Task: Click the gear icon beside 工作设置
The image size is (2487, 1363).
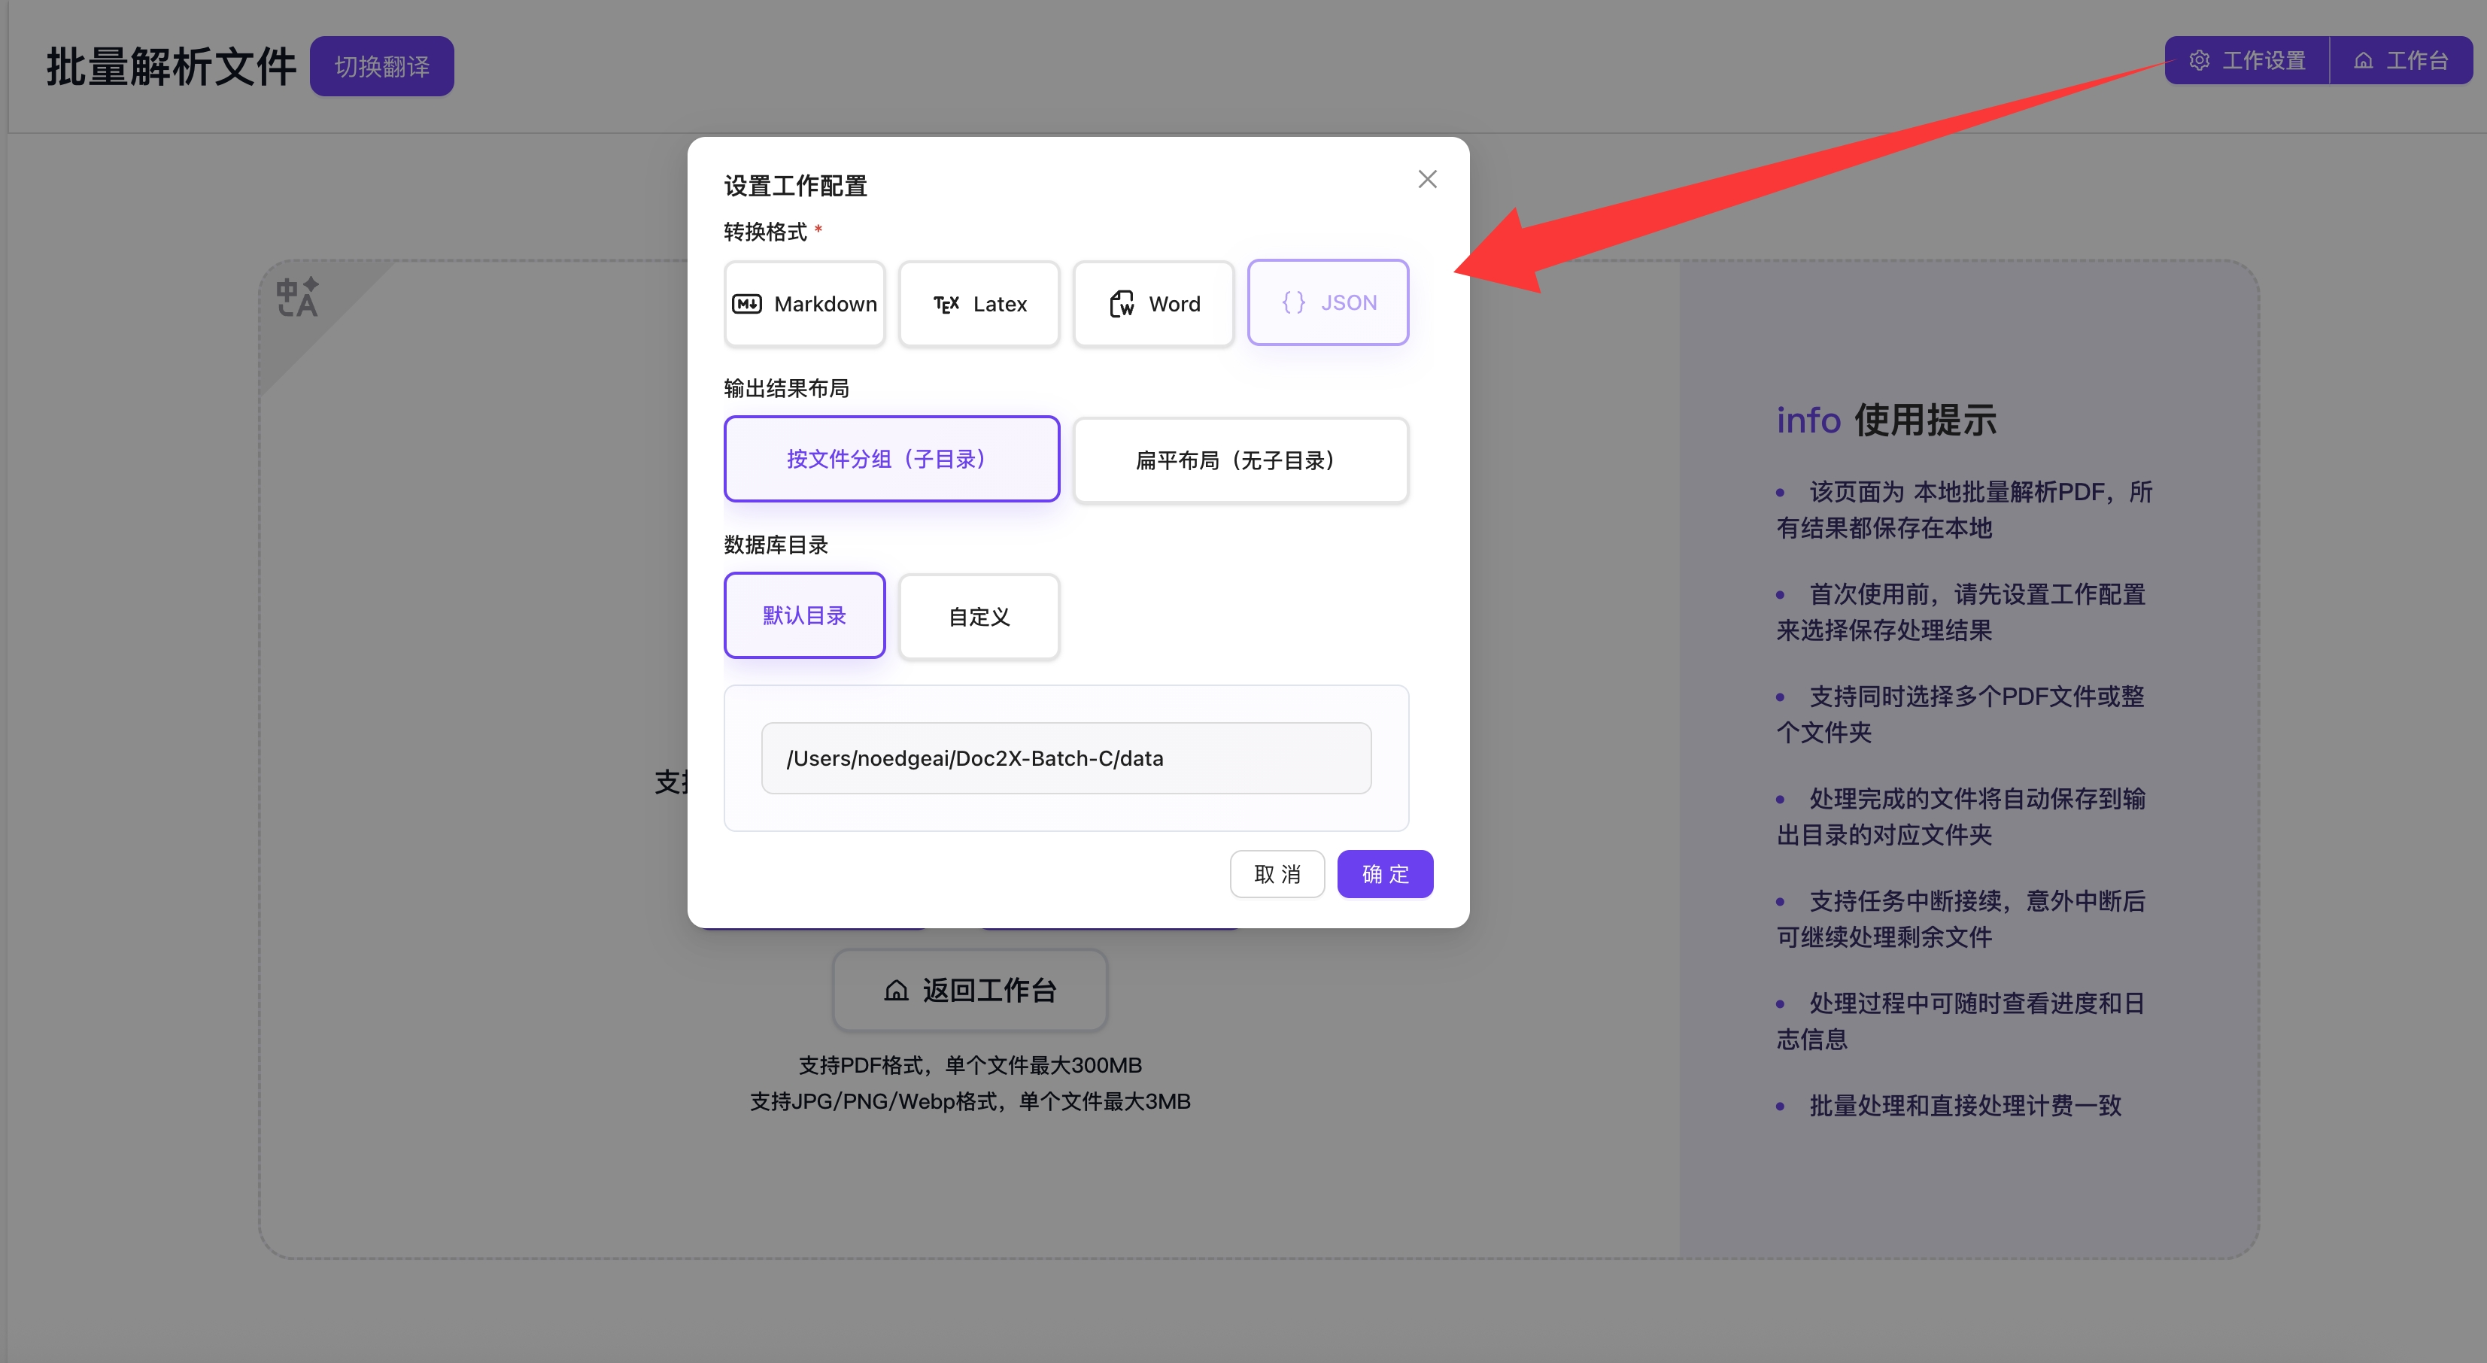Action: coord(2200,60)
